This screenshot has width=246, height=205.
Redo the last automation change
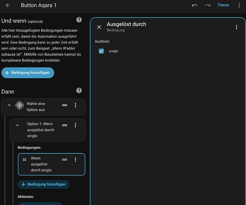[x=208, y=5]
